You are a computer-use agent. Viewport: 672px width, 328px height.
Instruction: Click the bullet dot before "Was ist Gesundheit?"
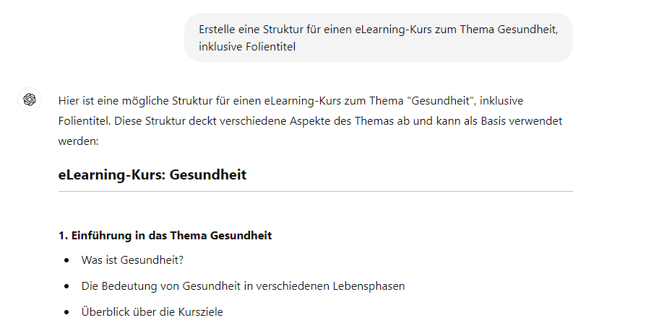67,260
